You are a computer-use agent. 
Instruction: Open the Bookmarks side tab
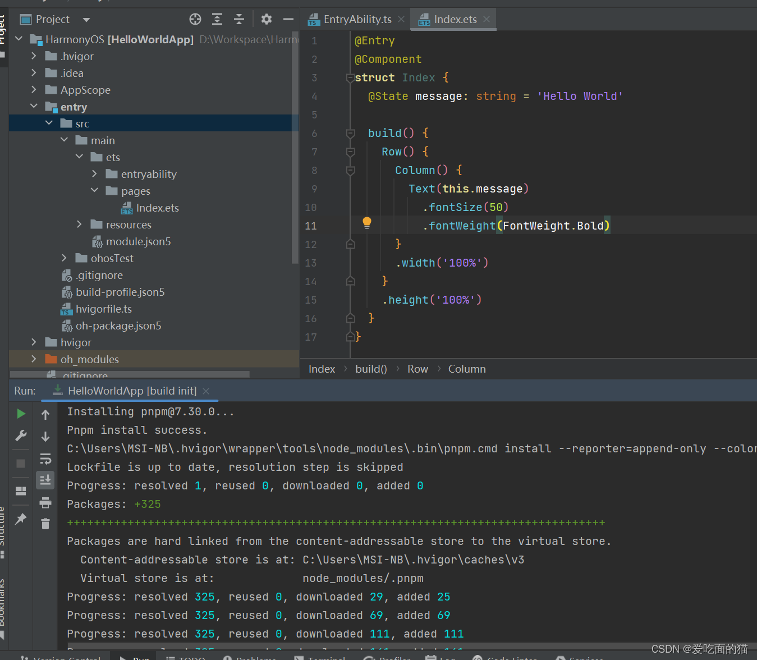pos(3,609)
